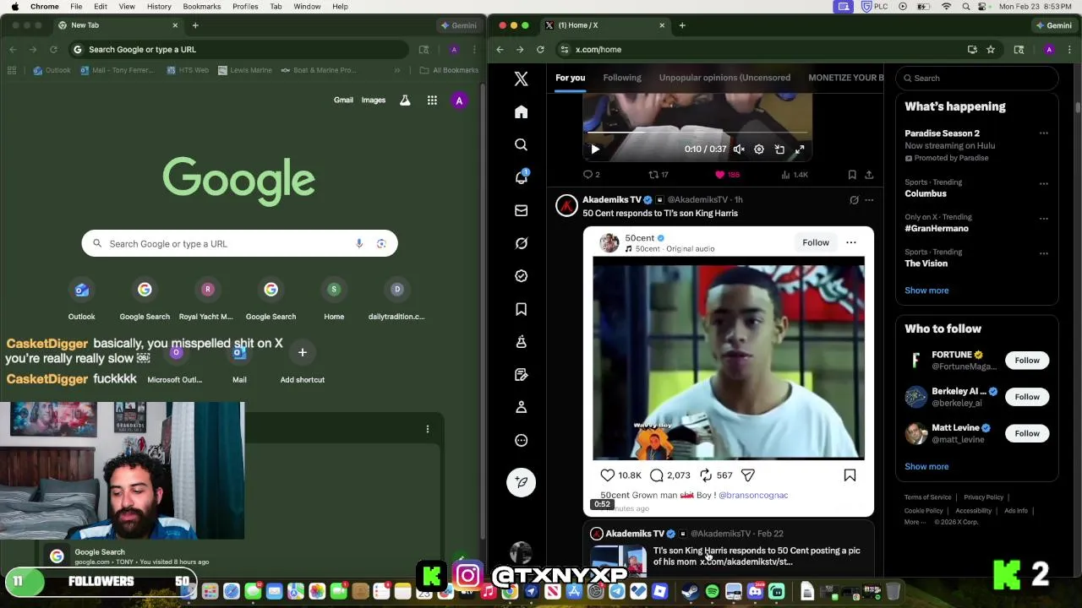Switch to Following tab
Viewport: 1082px width, 608px height.
[622, 78]
